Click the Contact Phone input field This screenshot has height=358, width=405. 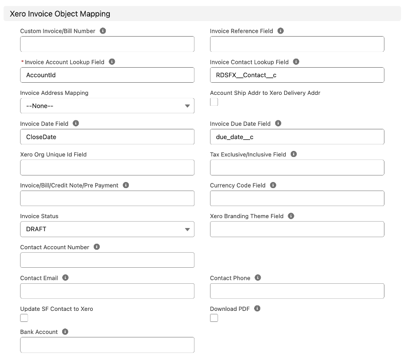click(297, 291)
